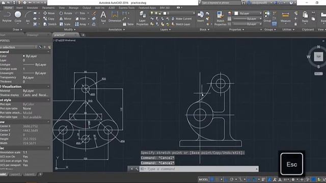Activate the Stretch command

50,24
